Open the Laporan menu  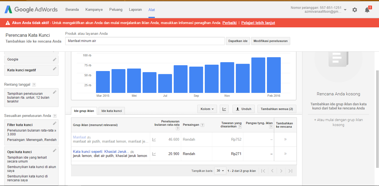pos(135,9)
